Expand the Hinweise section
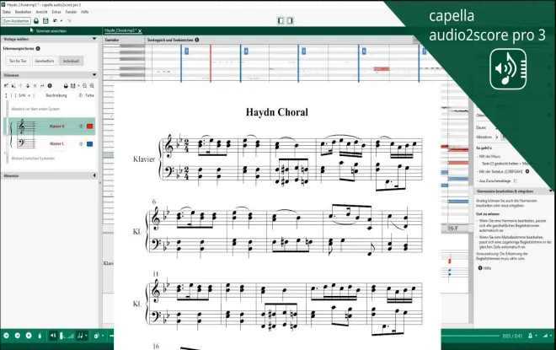 (x=94, y=175)
